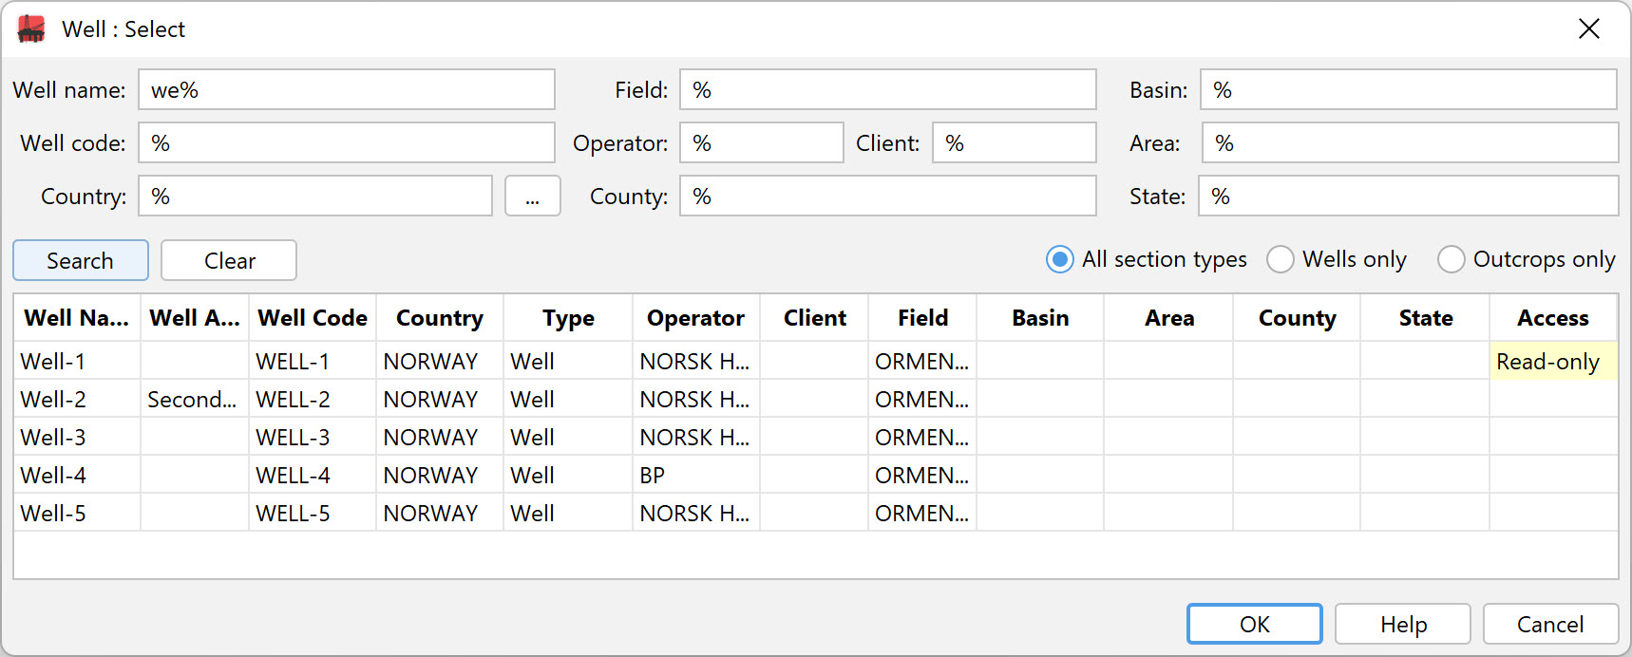The image size is (1632, 657).
Task: Click NORWAY in the Well-1 row
Action: click(440, 361)
